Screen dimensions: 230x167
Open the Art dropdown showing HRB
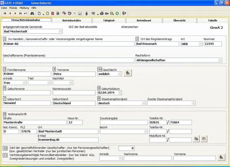click(200, 44)
